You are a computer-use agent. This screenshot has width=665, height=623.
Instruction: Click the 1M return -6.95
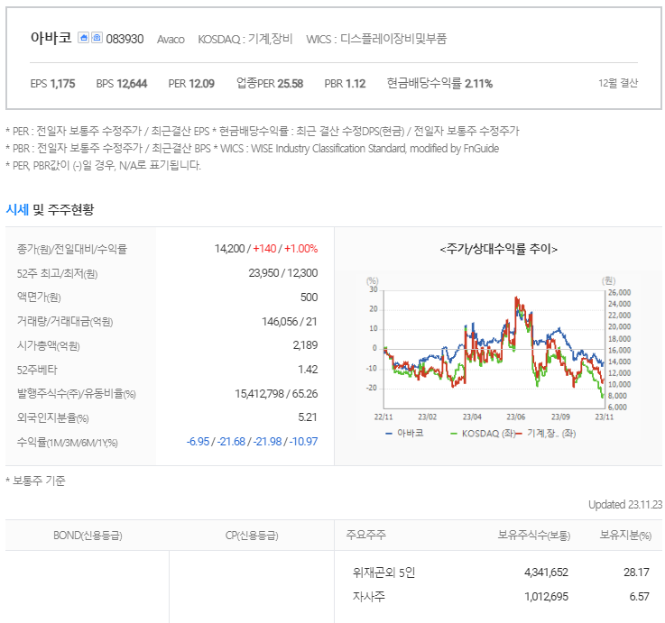pos(198,441)
